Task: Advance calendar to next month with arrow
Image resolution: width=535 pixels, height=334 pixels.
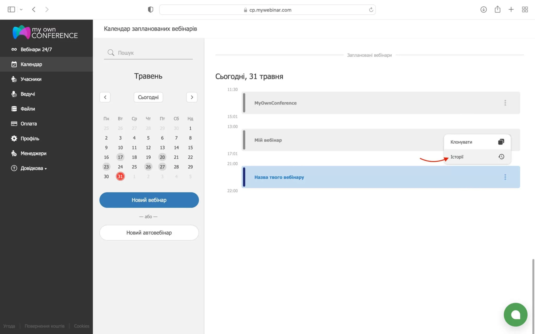Action: point(192,97)
